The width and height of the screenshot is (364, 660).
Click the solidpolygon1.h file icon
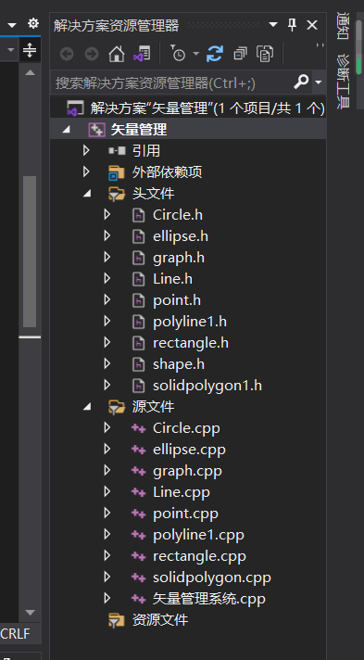(x=138, y=386)
